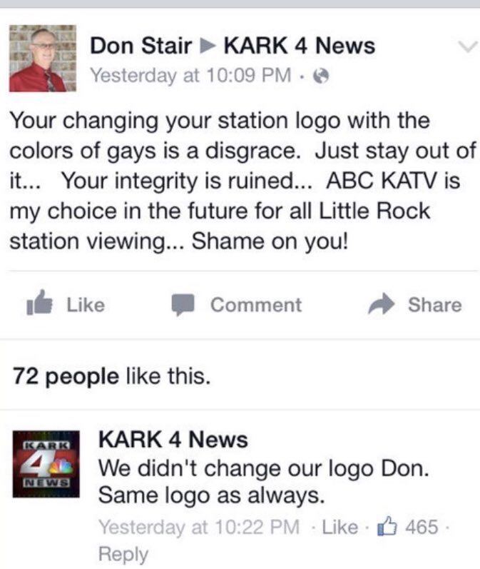Screen dimensions: 480x569
Task: Open the Yesterday at 10:22 PM comment timestamp
Action: 199,527
